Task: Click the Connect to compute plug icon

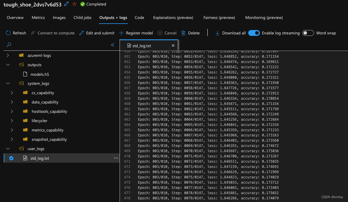Action: [33, 33]
